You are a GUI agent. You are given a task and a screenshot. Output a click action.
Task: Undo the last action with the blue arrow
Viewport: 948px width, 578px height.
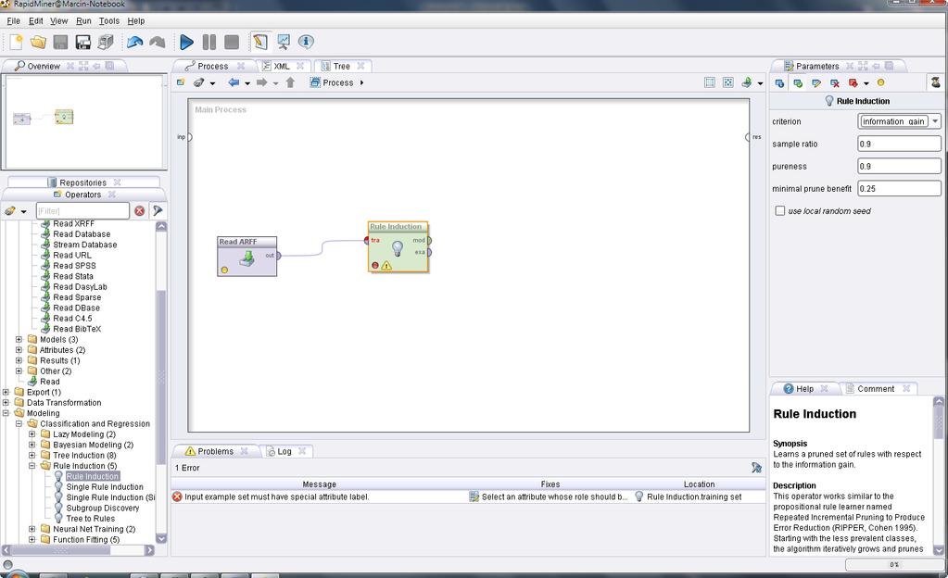pyautogui.click(x=134, y=42)
